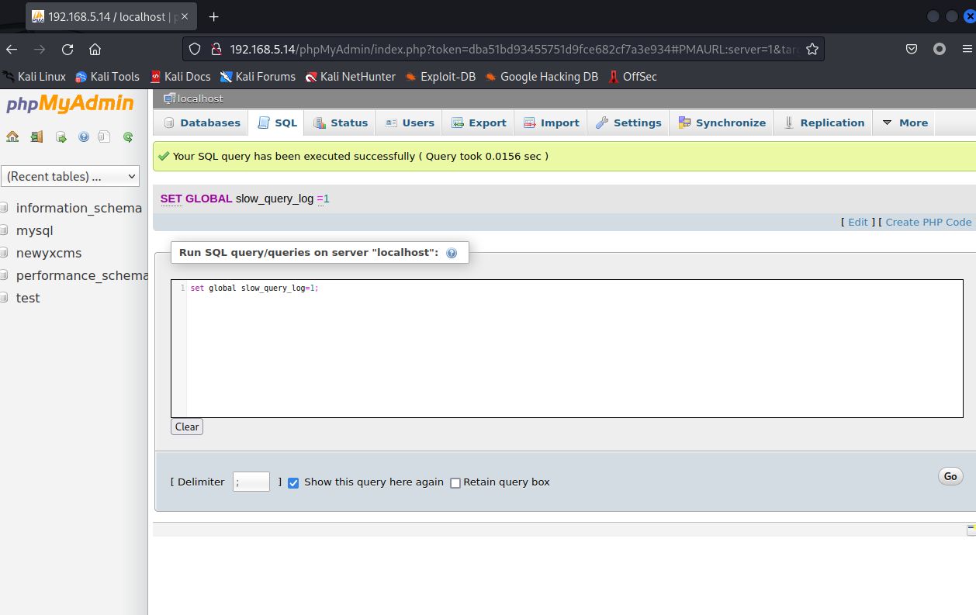Open the Query window icon

click(x=61, y=137)
